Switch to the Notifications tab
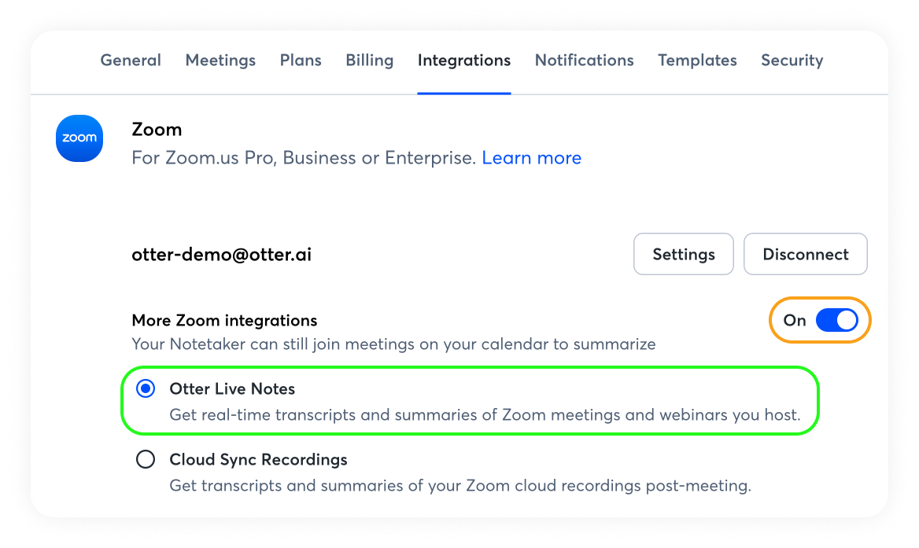The width and height of the screenshot is (919, 548). 584,61
